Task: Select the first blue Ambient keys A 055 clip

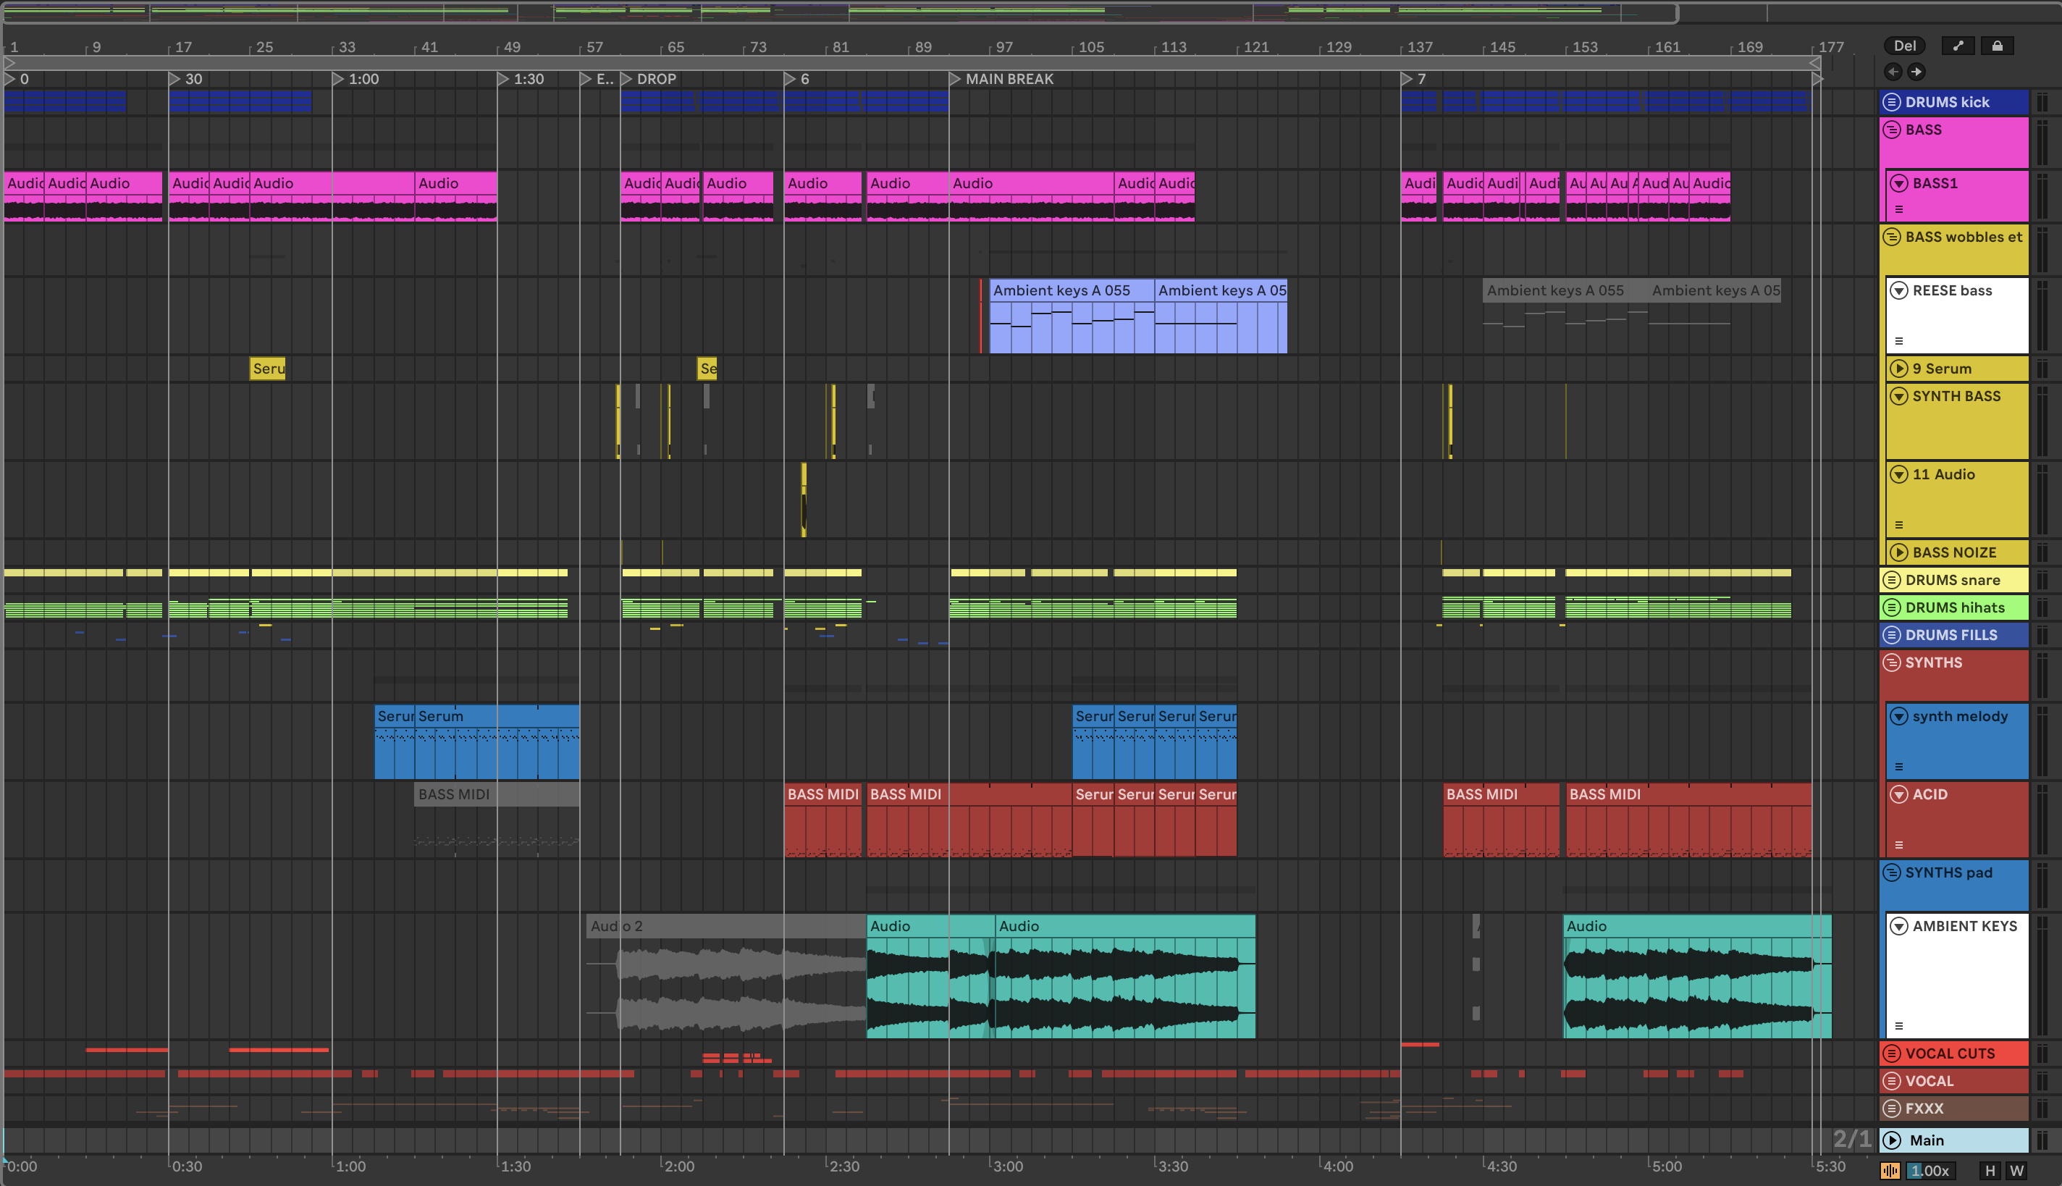Action: click(x=1071, y=316)
